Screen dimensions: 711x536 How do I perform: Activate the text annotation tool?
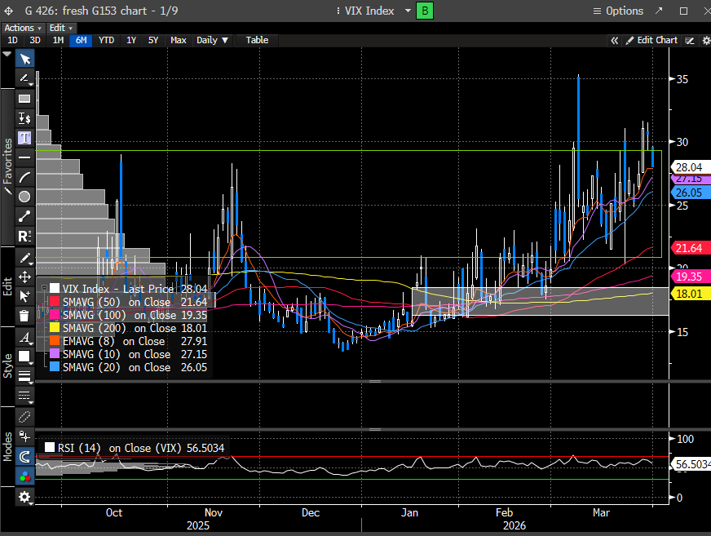tap(24, 138)
